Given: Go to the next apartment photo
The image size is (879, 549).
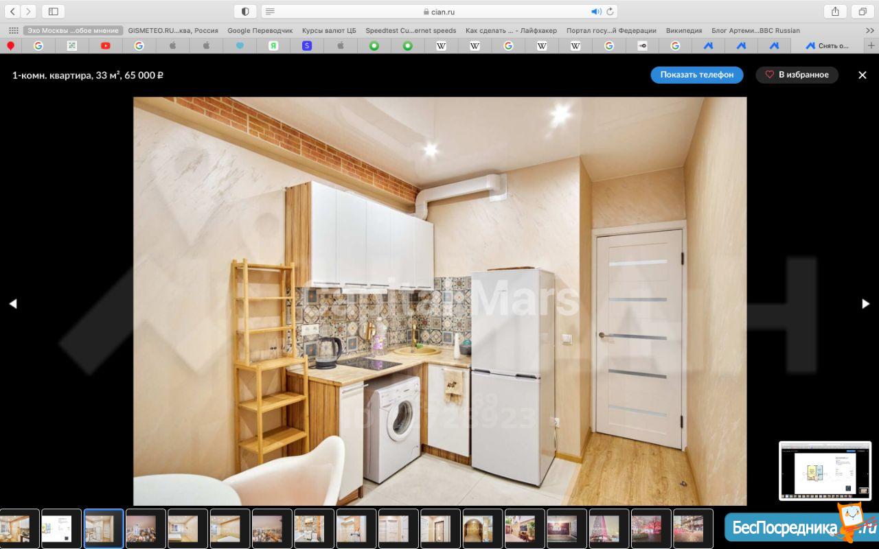Looking at the screenshot, I should point(865,303).
